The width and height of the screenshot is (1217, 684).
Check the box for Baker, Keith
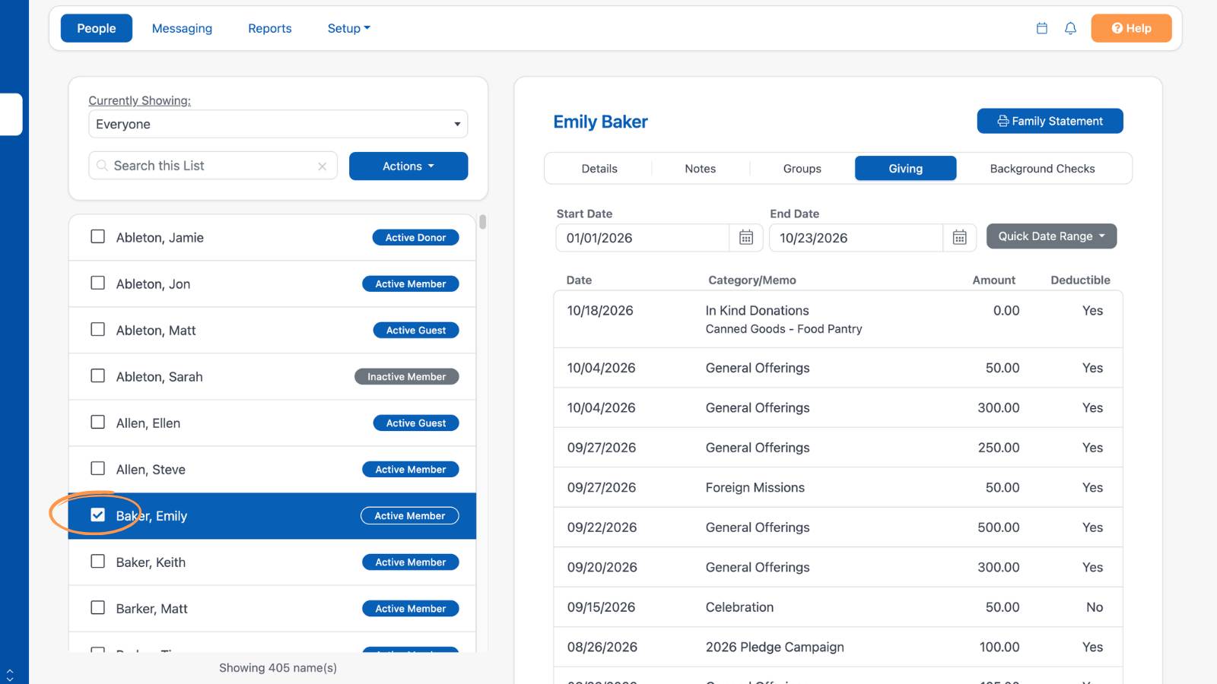pyautogui.click(x=98, y=561)
